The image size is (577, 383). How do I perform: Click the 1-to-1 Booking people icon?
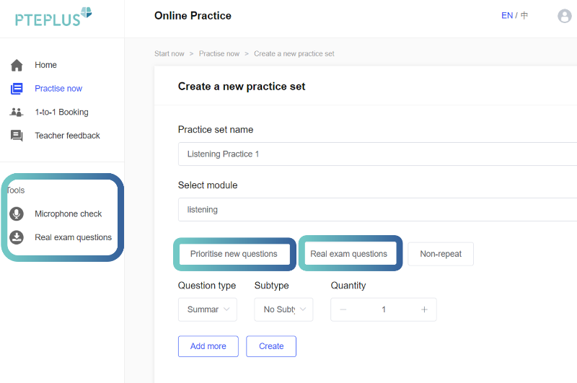[17, 113]
